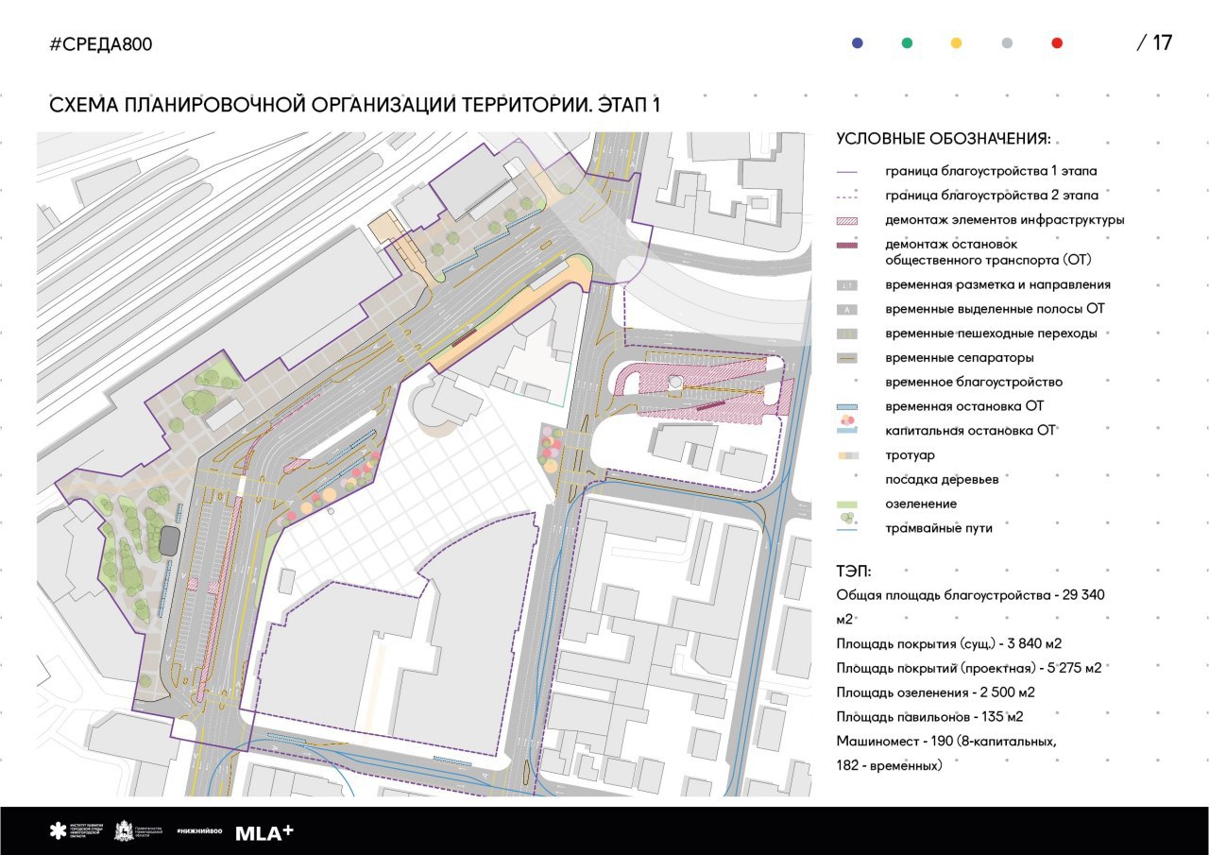
Task: Select legend label временная разметка и направления
Action: (997, 284)
